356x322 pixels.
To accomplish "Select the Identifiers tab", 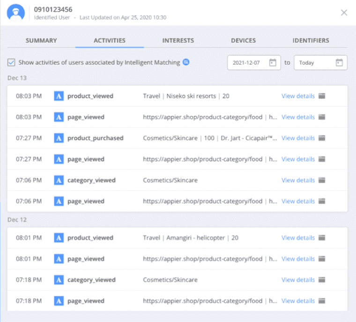I will [311, 40].
